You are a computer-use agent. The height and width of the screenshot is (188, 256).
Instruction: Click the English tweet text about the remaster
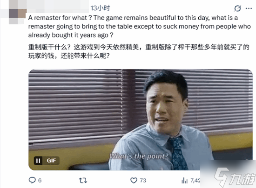[140, 26]
